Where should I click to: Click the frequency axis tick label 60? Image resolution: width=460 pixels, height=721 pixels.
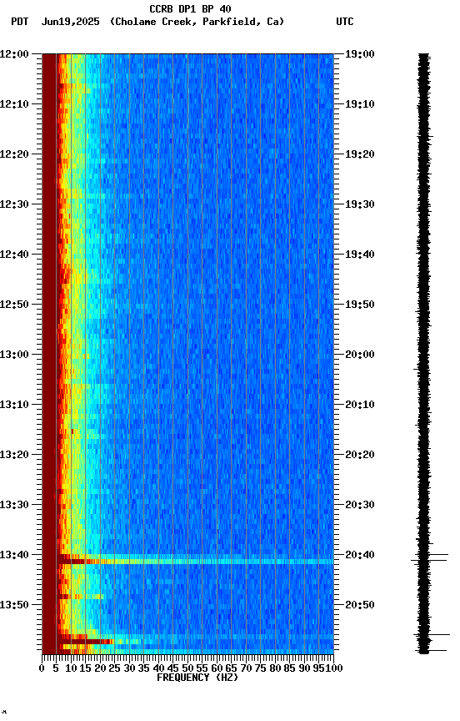[217, 668]
